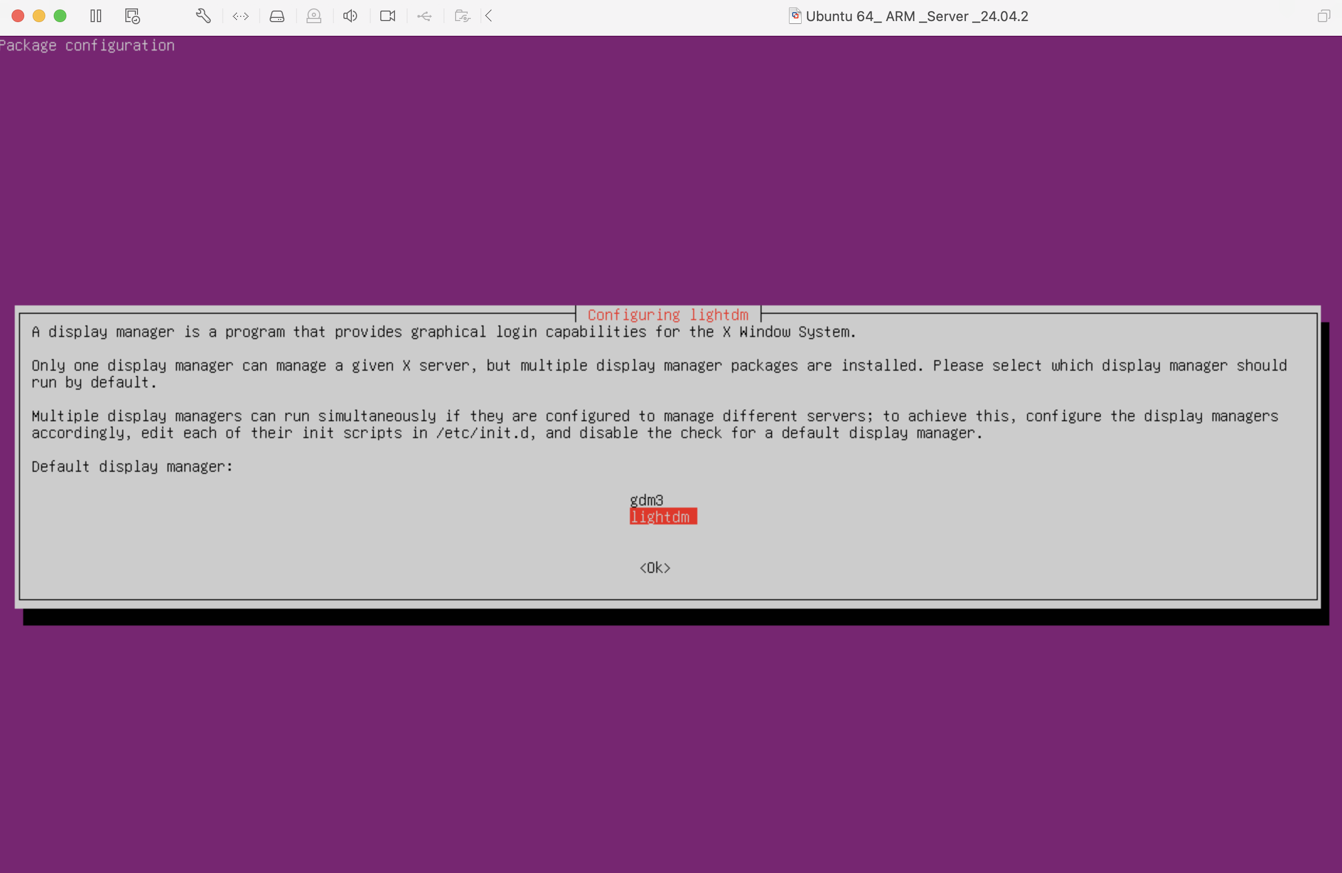The height and width of the screenshot is (873, 1342).
Task: Select the highlighted lightdm option
Action: click(663, 516)
